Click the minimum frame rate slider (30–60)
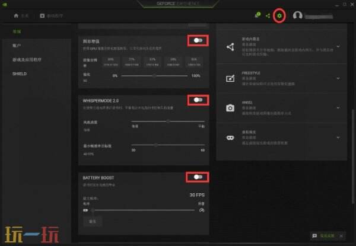356x246 pixels. [x=168, y=145]
